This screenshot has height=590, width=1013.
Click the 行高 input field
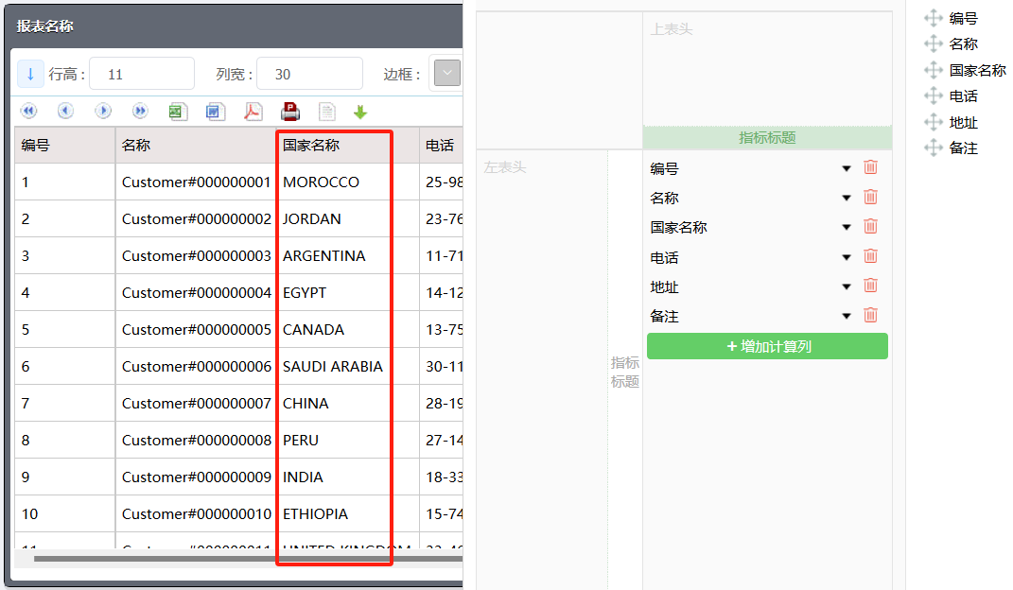[142, 74]
